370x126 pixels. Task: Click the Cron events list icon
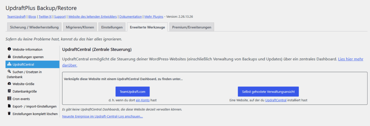(9, 99)
